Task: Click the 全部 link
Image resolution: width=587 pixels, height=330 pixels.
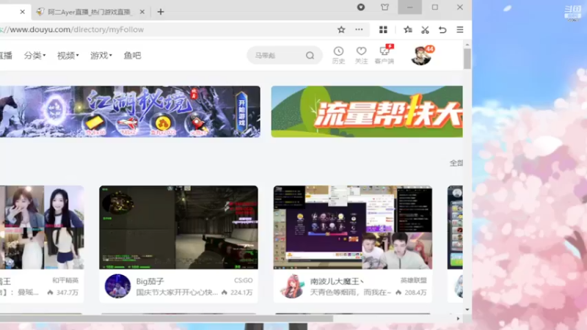Action: click(456, 163)
